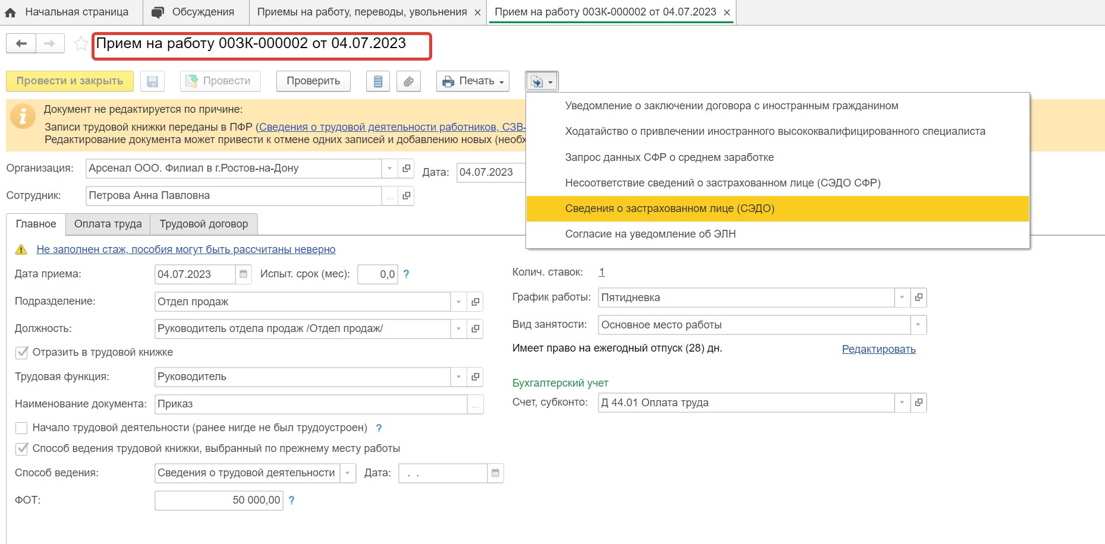
Task: Open the Организация record icon
Action: [406, 169]
